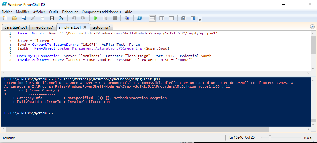Click the New Remote PowerShell Tab icon
This screenshot has width=317, height=143.
point(127,18)
